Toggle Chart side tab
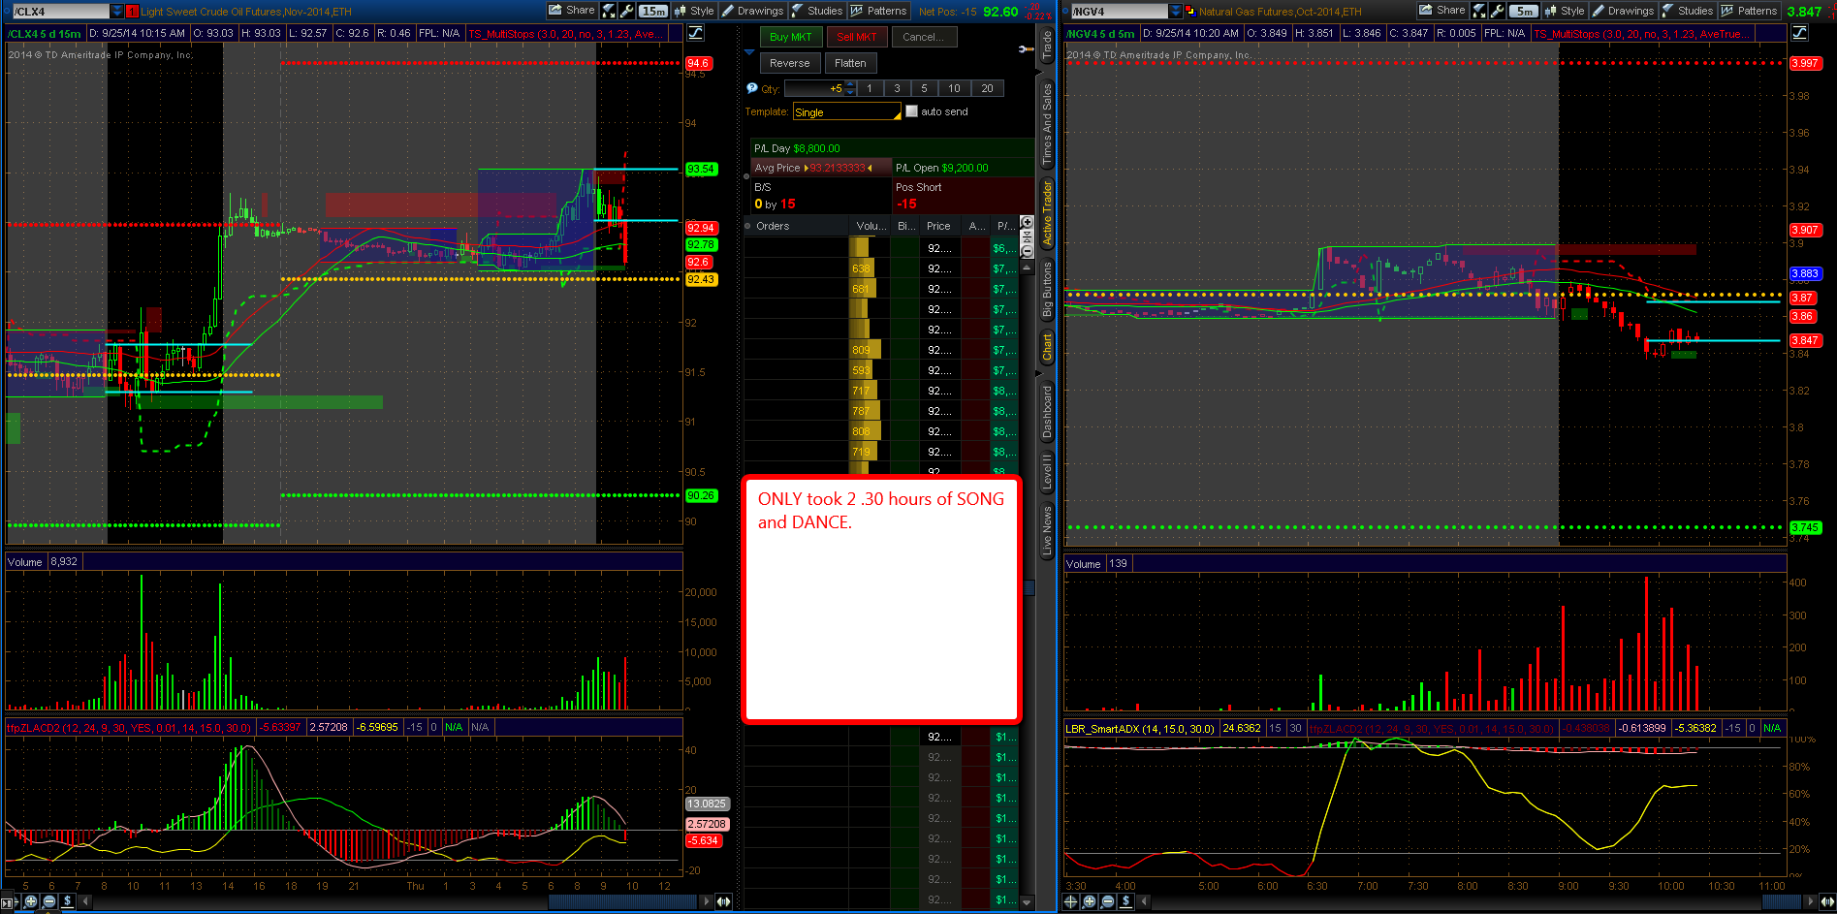Image resolution: width=1837 pixels, height=914 pixels. point(1047,348)
